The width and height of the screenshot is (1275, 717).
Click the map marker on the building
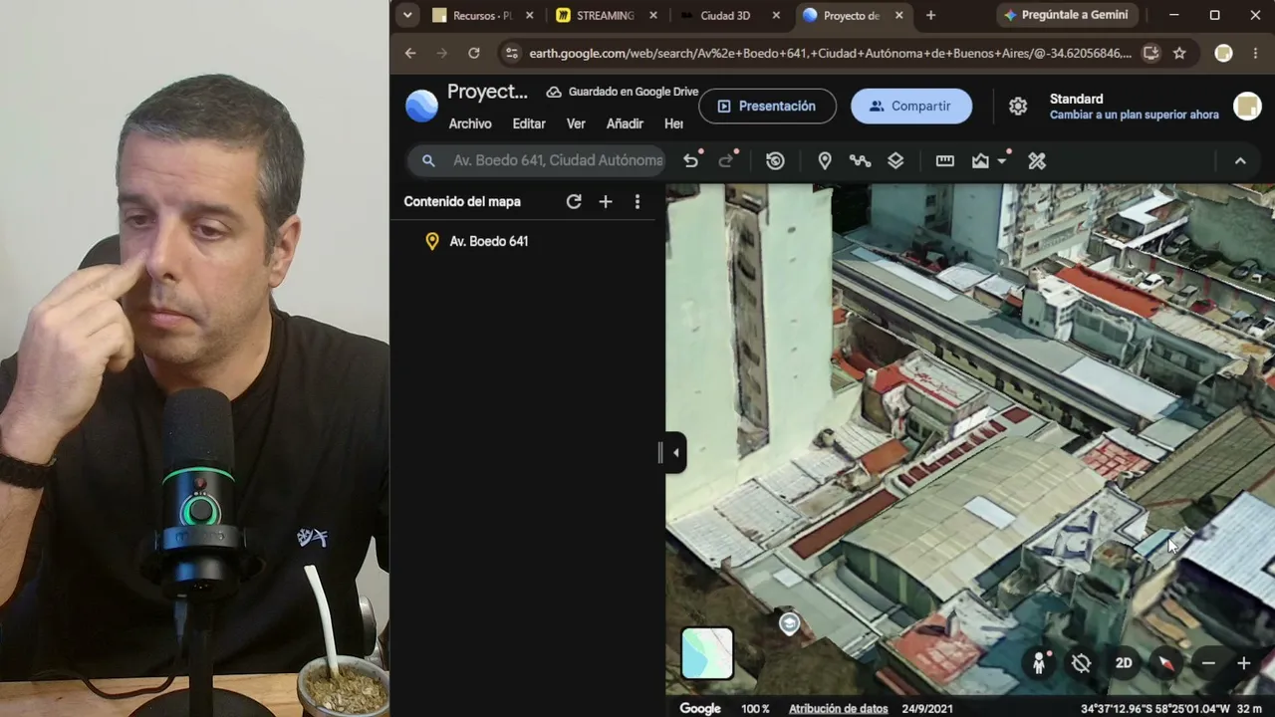pyautogui.click(x=789, y=624)
